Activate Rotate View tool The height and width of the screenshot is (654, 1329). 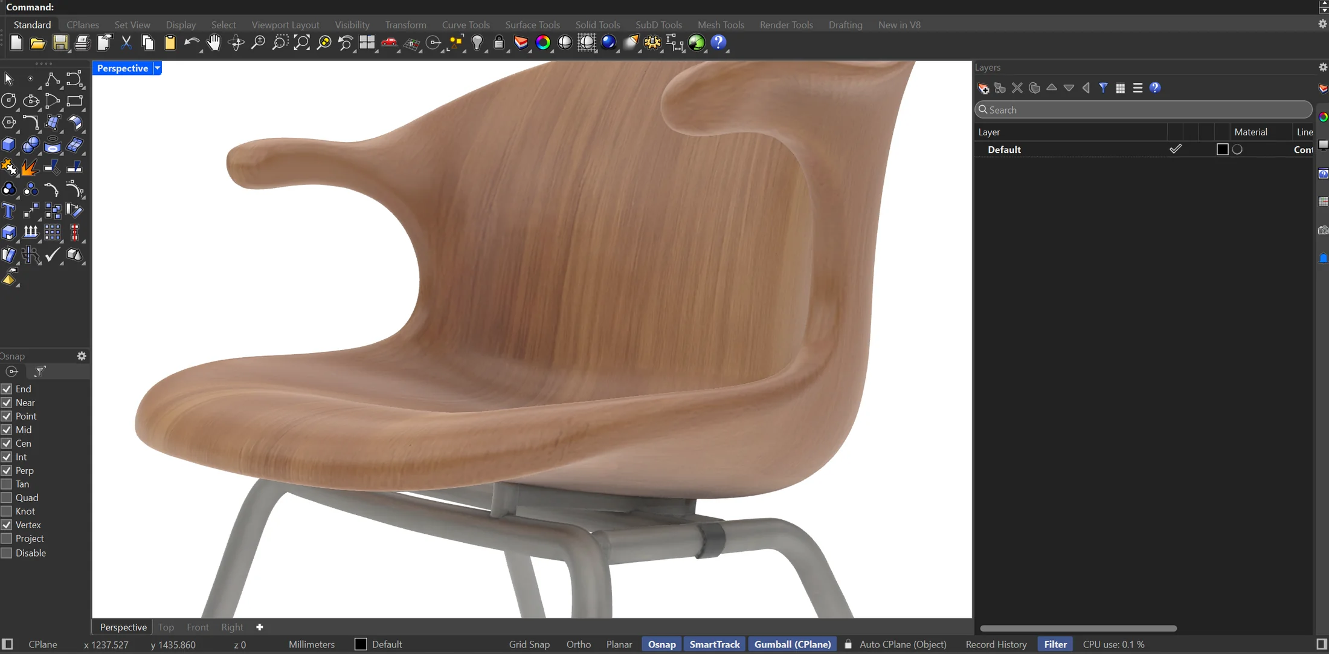coord(236,43)
